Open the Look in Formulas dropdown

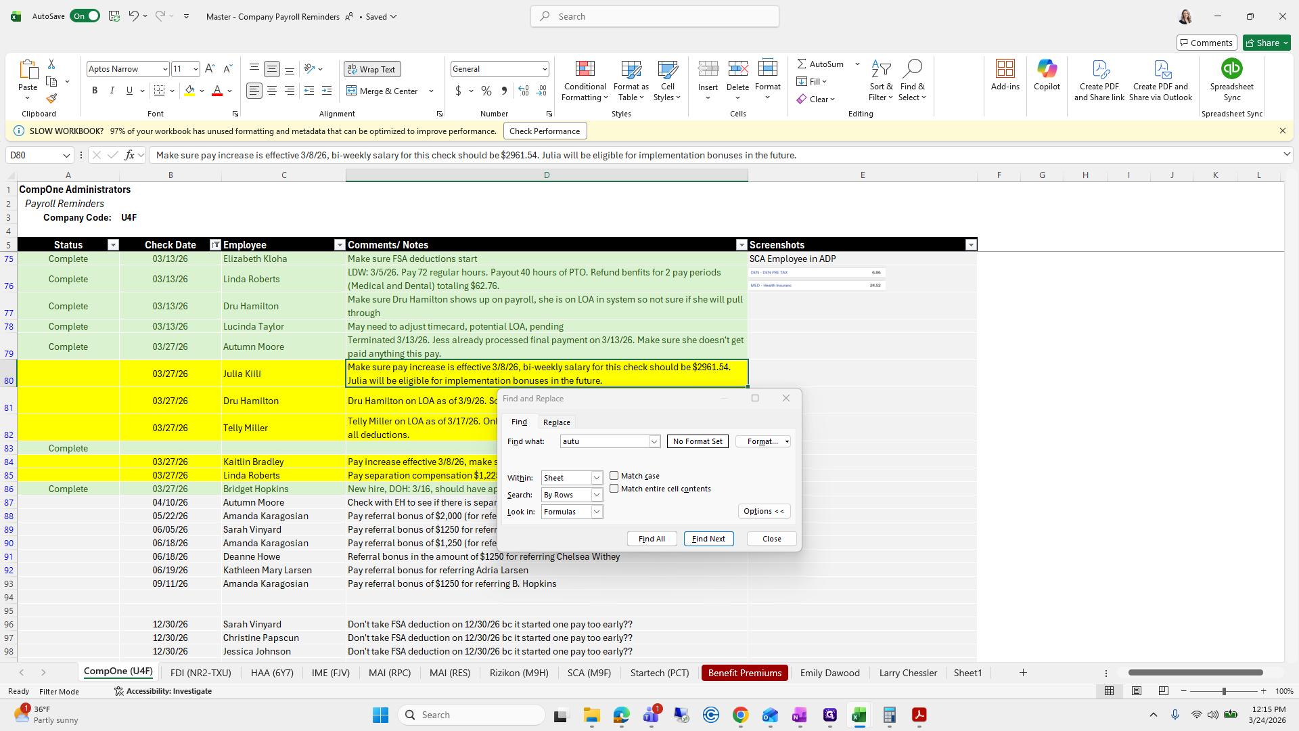click(595, 512)
